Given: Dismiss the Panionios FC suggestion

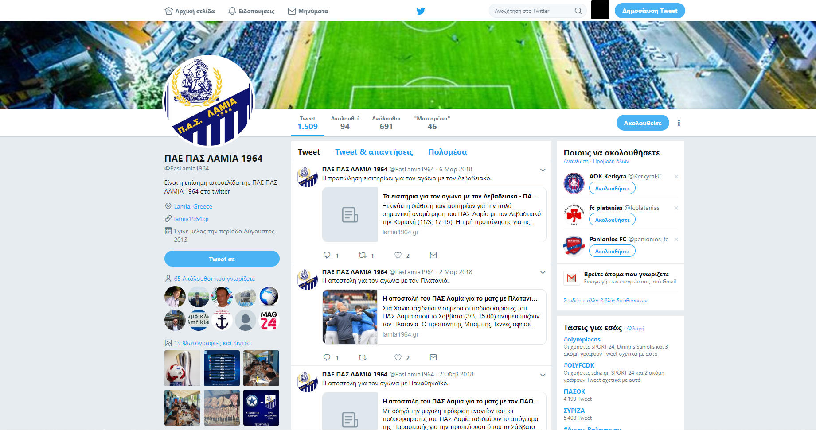Looking at the screenshot, I should [676, 240].
